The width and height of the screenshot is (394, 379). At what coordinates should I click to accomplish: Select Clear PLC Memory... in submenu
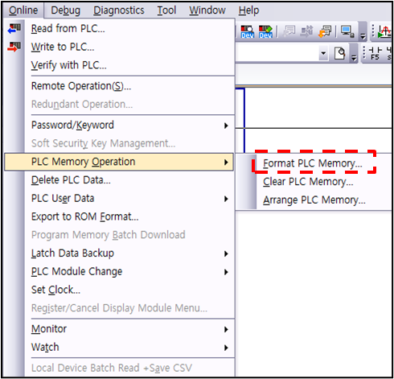click(x=308, y=182)
